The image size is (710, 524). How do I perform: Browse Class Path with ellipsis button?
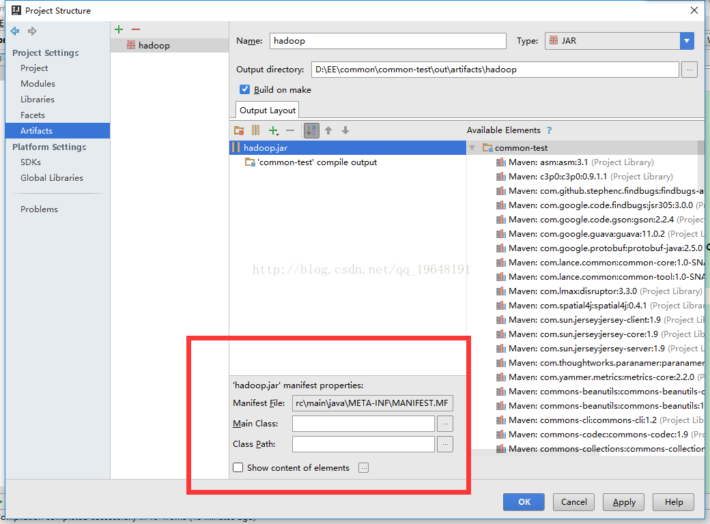(445, 444)
